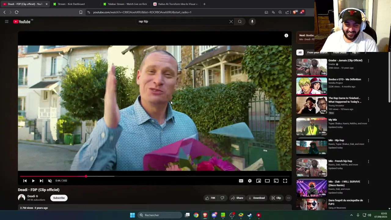
Task: Open options for Mix - Hip-hop
Action: pyautogui.click(x=368, y=141)
